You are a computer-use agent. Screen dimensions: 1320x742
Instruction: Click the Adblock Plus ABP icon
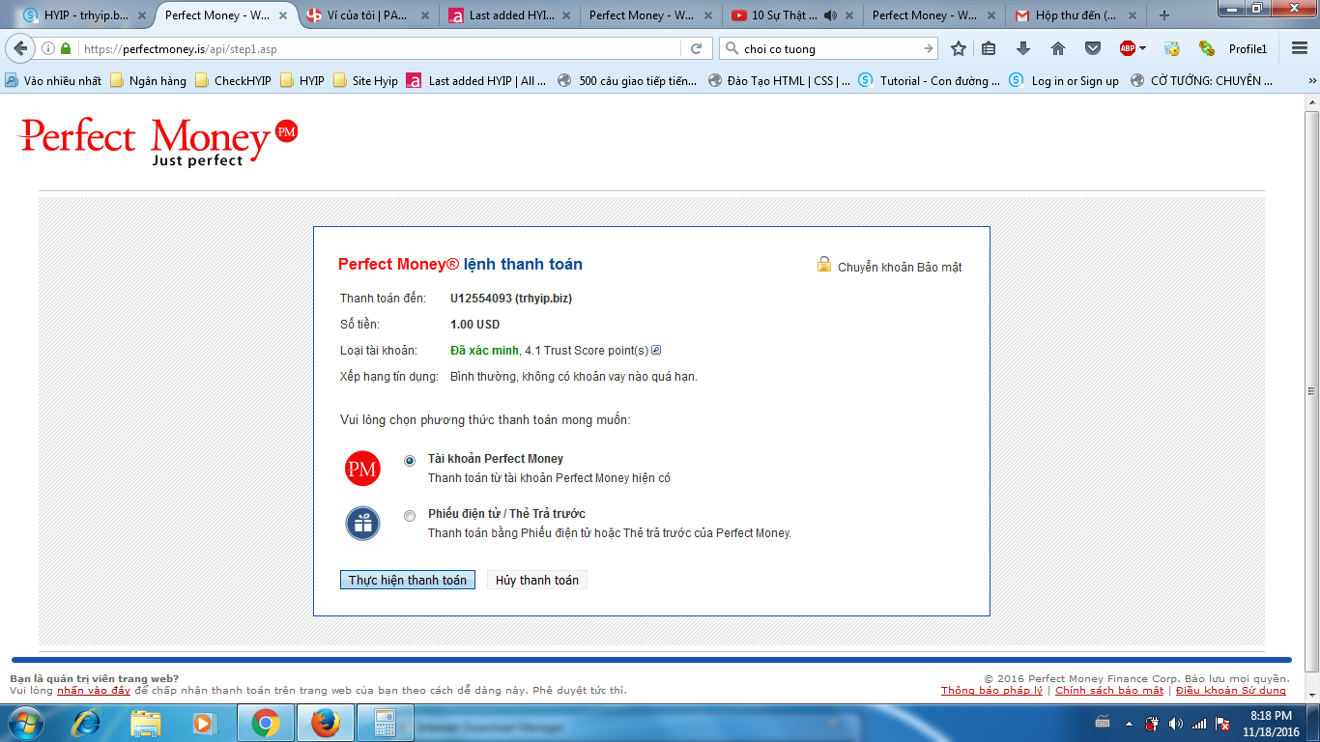[1127, 49]
